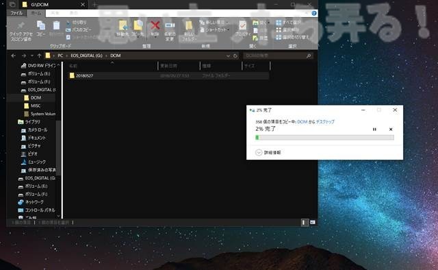The width and height of the screenshot is (438, 270).
Task: Sort by the 更新日時 (Date modified) column header
Action: click(179, 66)
